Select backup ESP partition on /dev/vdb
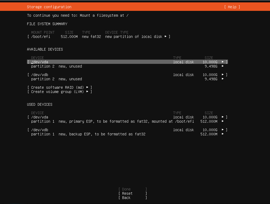270x204 pixels. coord(88,134)
